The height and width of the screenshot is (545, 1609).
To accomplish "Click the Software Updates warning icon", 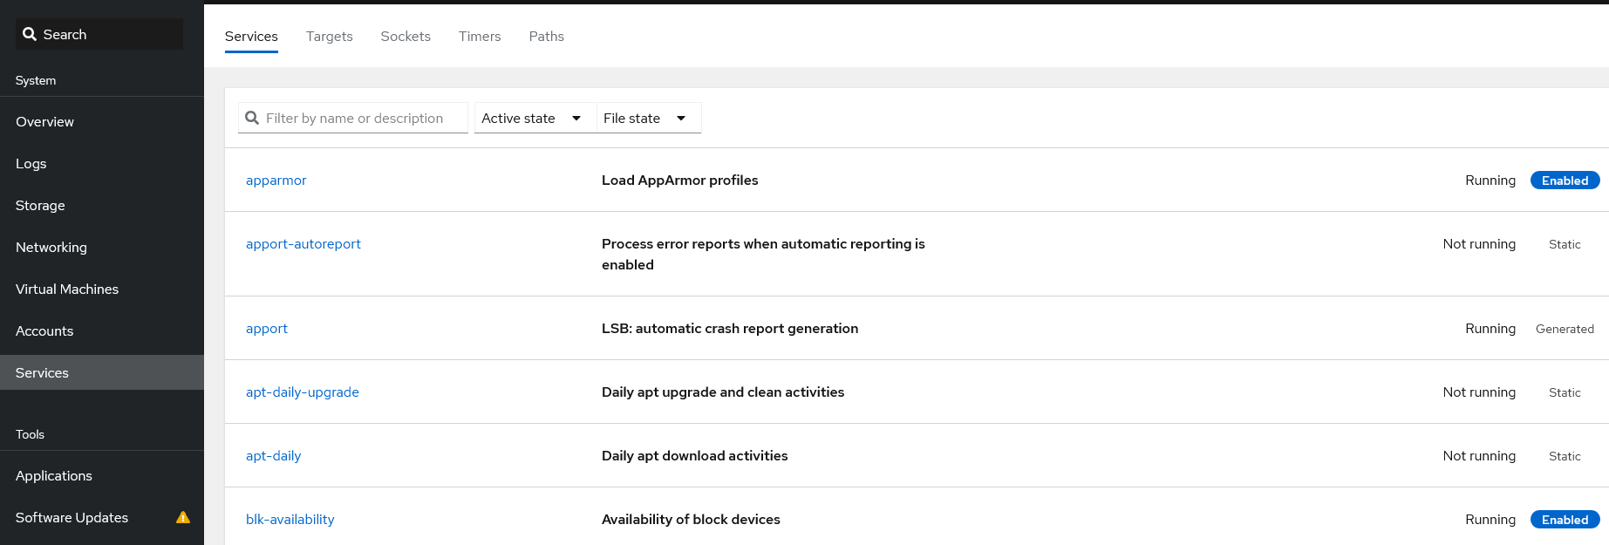I will pyautogui.click(x=183, y=517).
